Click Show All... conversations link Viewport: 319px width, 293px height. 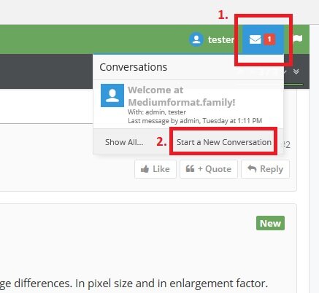click(124, 142)
